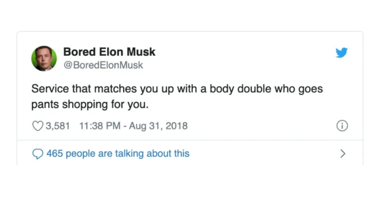The height and width of the screenshot is (200, 375).
Task: Visit the @BoredElonMusk handle link
Action: (x=103, y=65)
